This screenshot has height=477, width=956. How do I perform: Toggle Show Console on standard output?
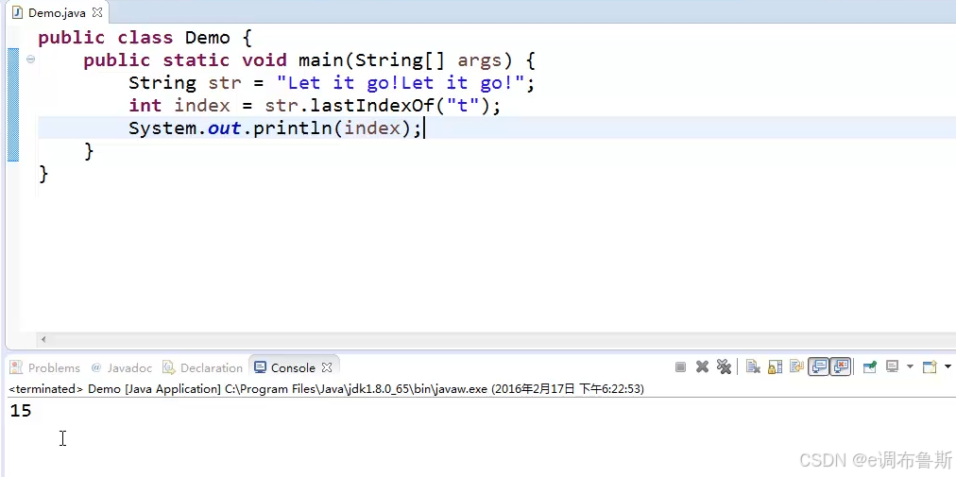pyautogui.click(x=819, y=366)
